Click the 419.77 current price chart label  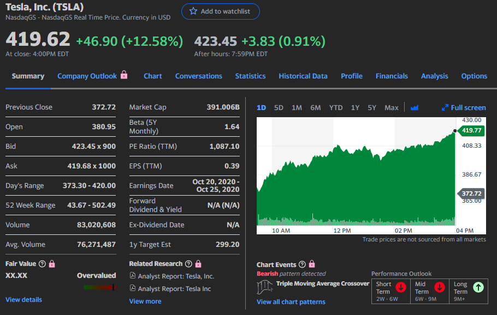tap(471, 130)
